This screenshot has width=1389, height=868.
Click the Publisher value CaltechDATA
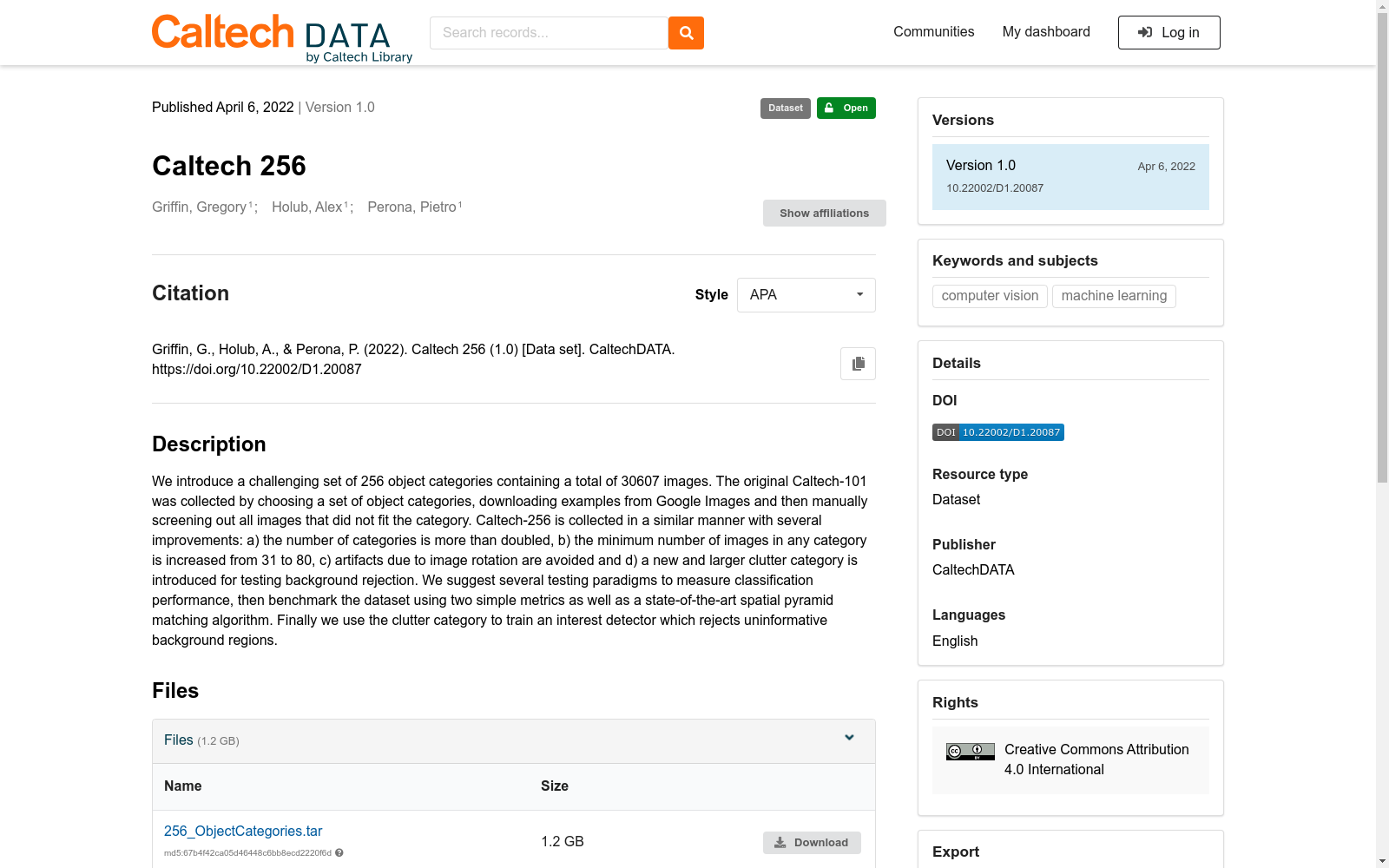click(973, 570)
